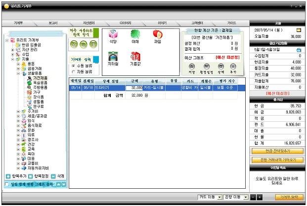Click the 기름값 (fuel cost) icon
Image resolution: width=307 pixels, height=206 pixels.
[x=135, y=57]
